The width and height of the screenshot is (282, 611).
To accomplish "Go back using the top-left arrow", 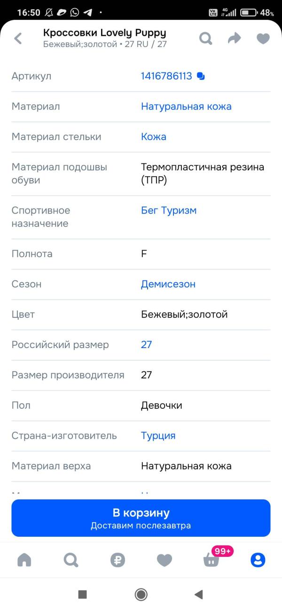I will [18, 39].
